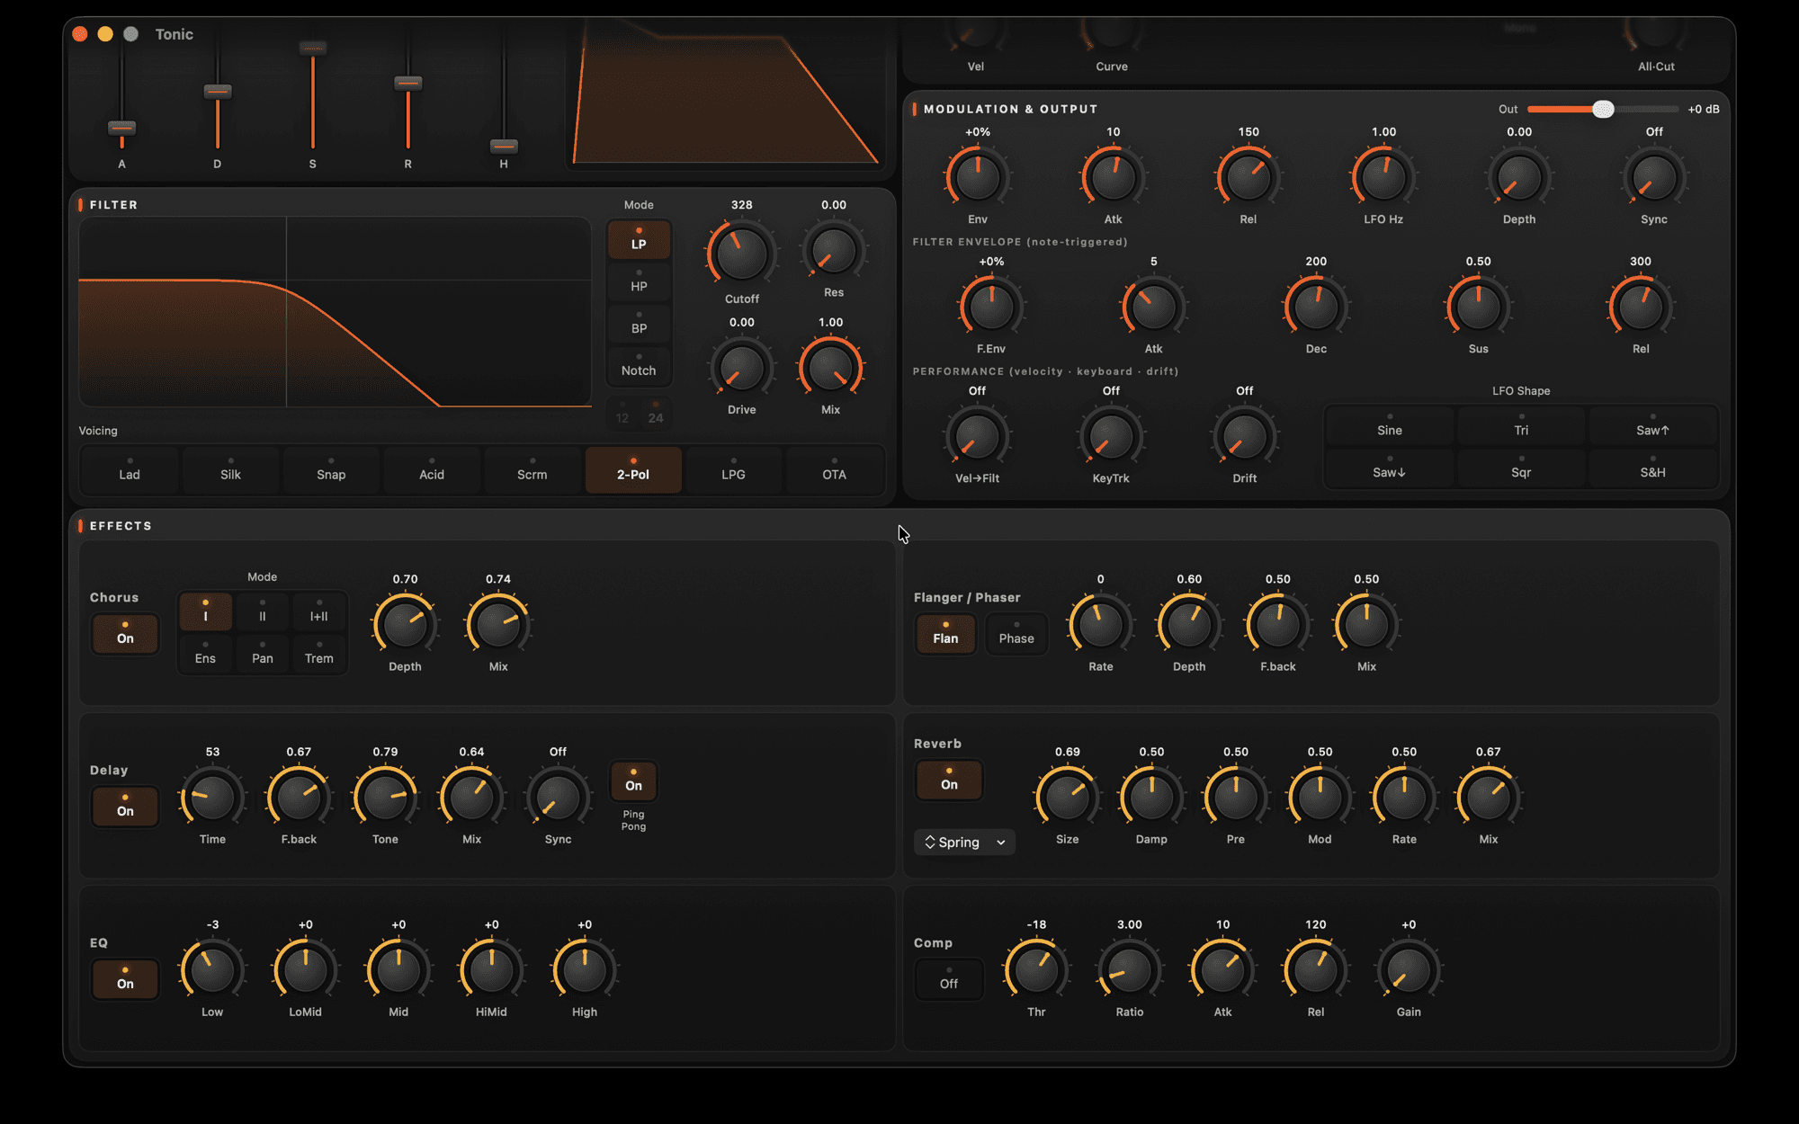This screenshot has width=1799, height=1124.
Task: Select the HP filter mode
Action: (639, 282)
